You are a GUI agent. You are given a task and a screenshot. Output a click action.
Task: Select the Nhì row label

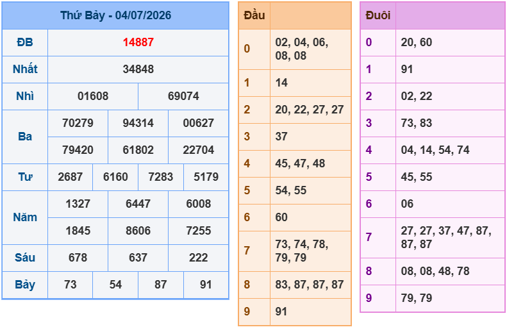[x=25, y=96]
